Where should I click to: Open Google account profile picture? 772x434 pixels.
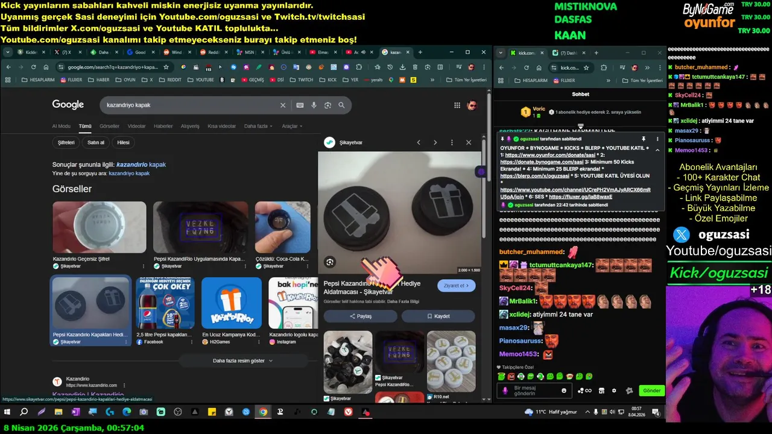point(472,105)
